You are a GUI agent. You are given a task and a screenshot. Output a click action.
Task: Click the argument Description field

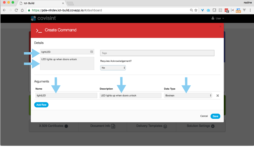coord(130,96)
